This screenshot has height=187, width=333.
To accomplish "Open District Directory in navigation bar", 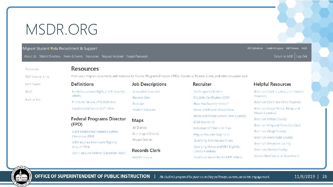I will coord(50,56).
